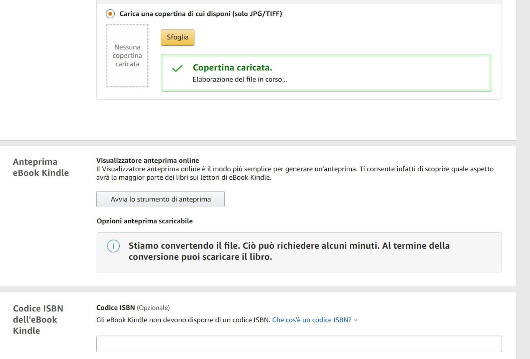Image resolution: width=530 pixels, height=359 pixels.
Task: Launch 'Avvia lo strumento di anteprima'
Action: coord(160,199)
